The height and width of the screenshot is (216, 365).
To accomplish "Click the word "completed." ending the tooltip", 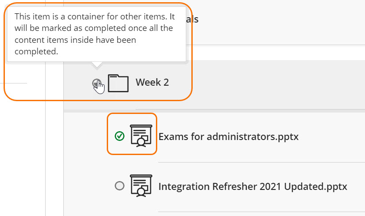I will [x=36, y=51].
